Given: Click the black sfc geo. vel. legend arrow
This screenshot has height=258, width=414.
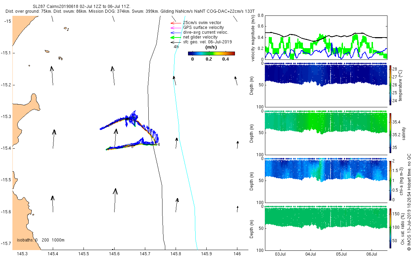Looking at the screenshot, I should pos(176,42).
